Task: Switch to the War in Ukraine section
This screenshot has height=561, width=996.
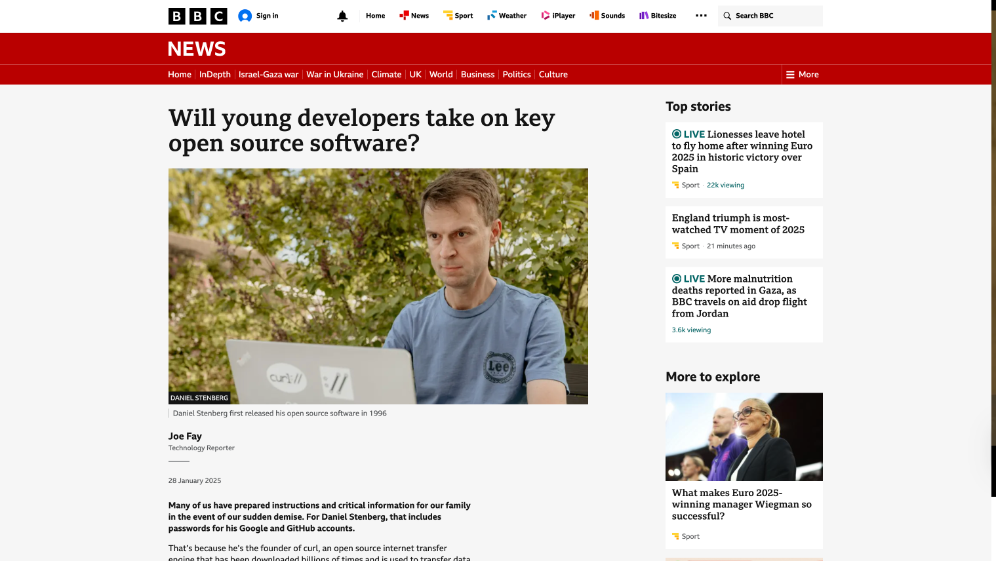Action: tap(334, 75)
